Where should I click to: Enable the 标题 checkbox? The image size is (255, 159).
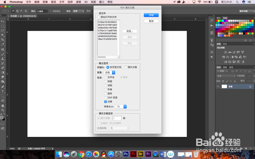point(106,81)
